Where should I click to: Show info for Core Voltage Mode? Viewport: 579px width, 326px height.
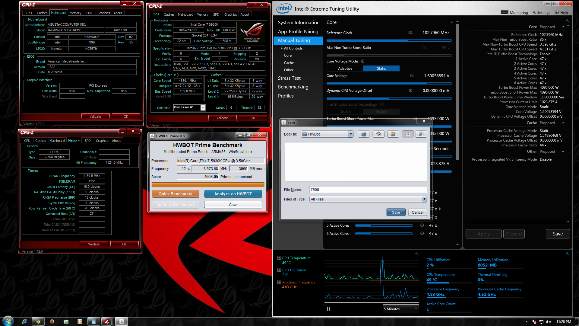point(363,61)
